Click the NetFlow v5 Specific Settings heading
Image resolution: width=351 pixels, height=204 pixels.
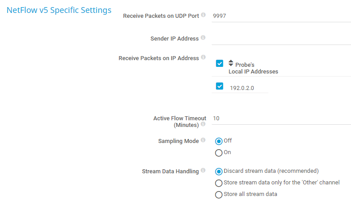coord(59,10)
